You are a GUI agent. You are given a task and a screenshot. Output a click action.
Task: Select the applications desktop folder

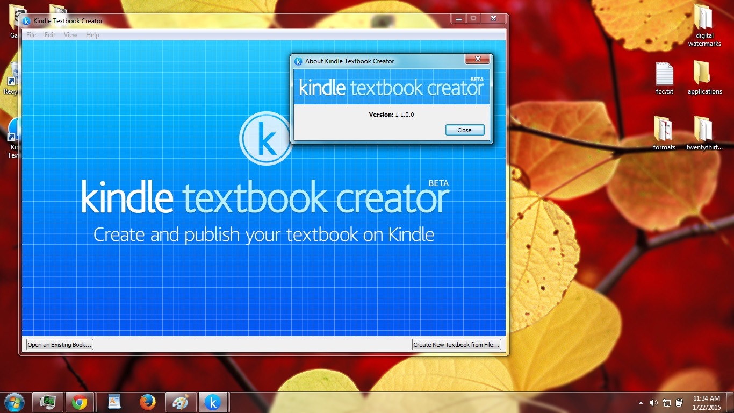(704, 78)
